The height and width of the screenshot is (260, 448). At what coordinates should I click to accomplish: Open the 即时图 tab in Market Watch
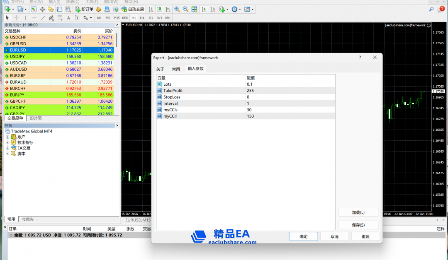pyautogui.click(x=36, y=118)
